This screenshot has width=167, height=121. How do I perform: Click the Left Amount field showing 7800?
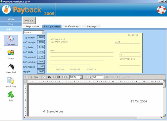pyautogui.click(x=41, y=62)
